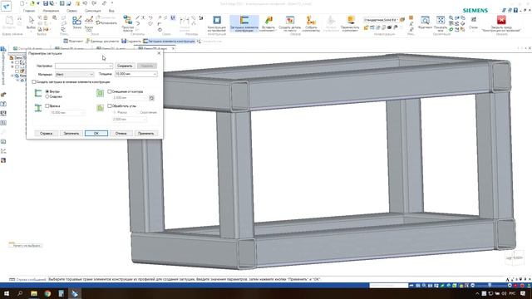
Task: Switch to the Измерения ribbon tab
Action: 51,11
